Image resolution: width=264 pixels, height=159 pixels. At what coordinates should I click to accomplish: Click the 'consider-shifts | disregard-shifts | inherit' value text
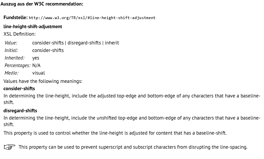click(76, 43)
